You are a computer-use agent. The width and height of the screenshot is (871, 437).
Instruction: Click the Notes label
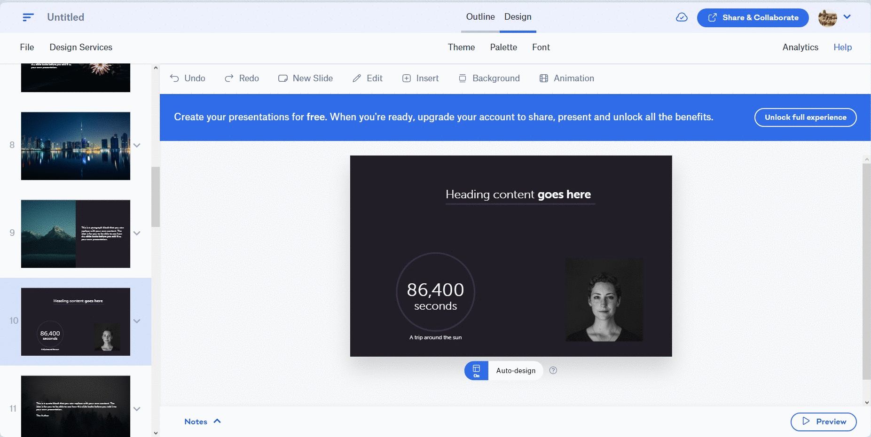click(196, 421)
